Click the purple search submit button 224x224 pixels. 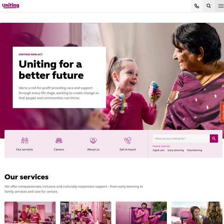point(214,139)
